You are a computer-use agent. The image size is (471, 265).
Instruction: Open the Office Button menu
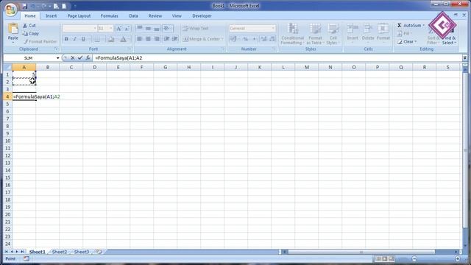tap(11, 10)
